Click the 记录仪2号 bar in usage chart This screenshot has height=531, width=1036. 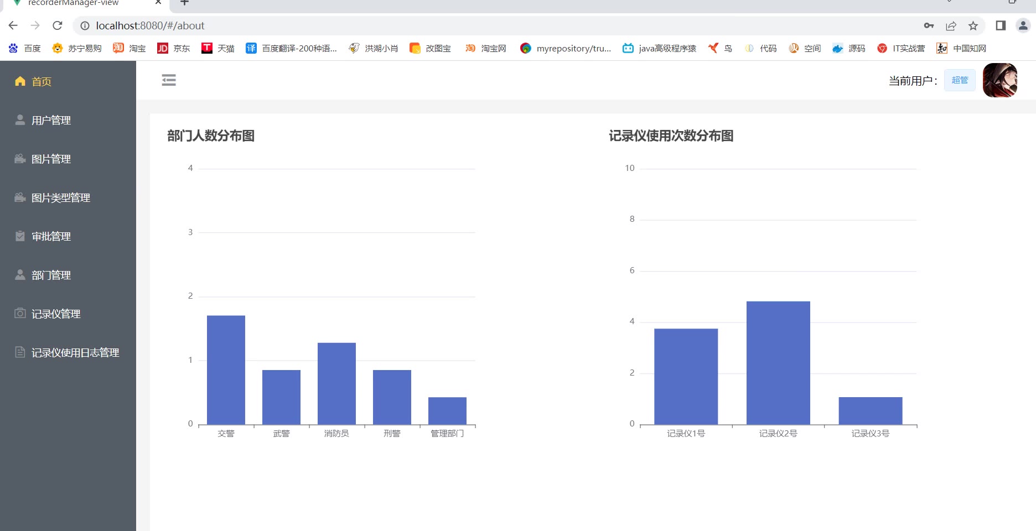[778, 363]
